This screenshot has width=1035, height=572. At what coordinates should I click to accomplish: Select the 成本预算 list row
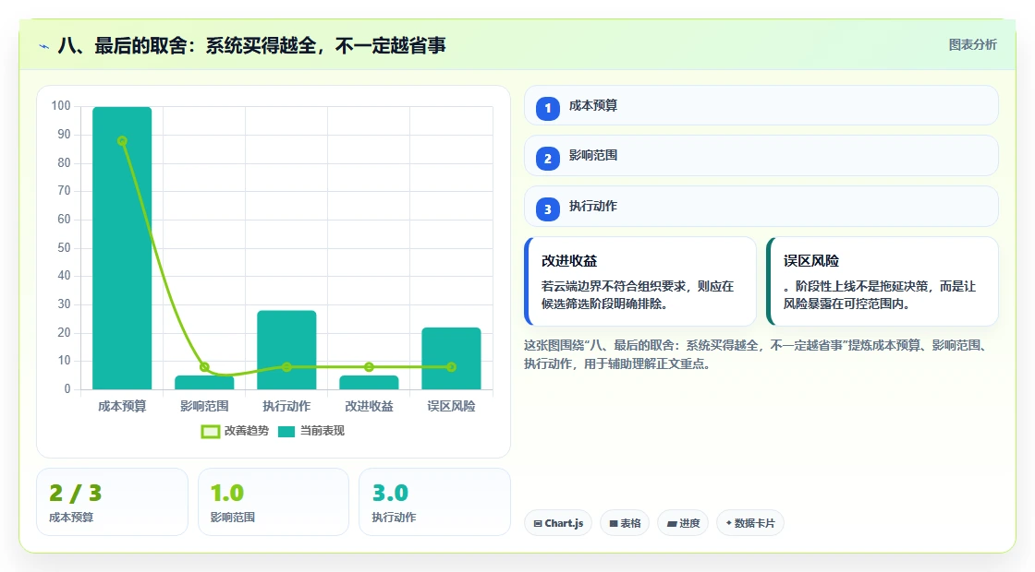tap(761, 105)
